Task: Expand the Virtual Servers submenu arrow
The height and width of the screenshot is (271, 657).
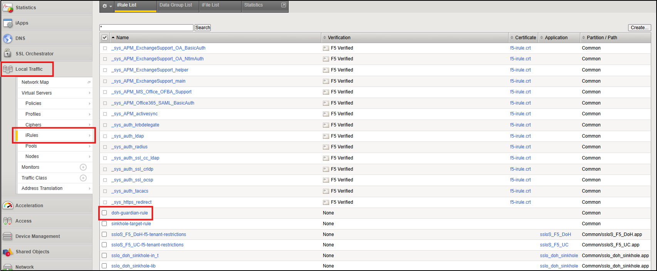Action: [x=90, y=93]
